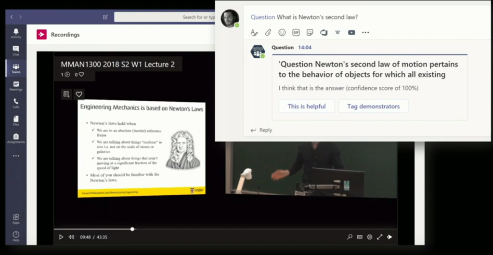Open Meetings in the sidebar
The width and height of the screenshot is (493, 255).
tap(16, 86)
